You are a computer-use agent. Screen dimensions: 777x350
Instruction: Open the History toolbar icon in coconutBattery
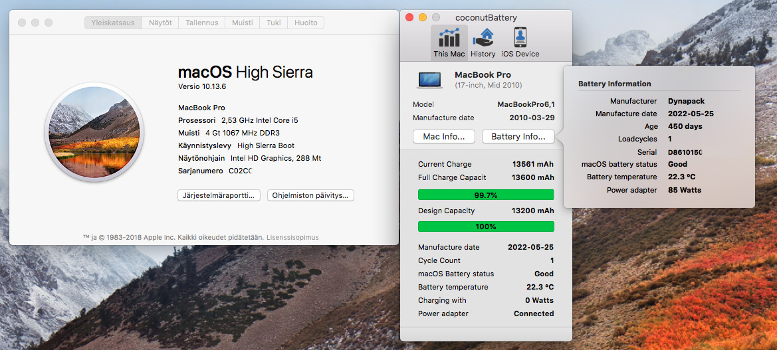(483, 42)
